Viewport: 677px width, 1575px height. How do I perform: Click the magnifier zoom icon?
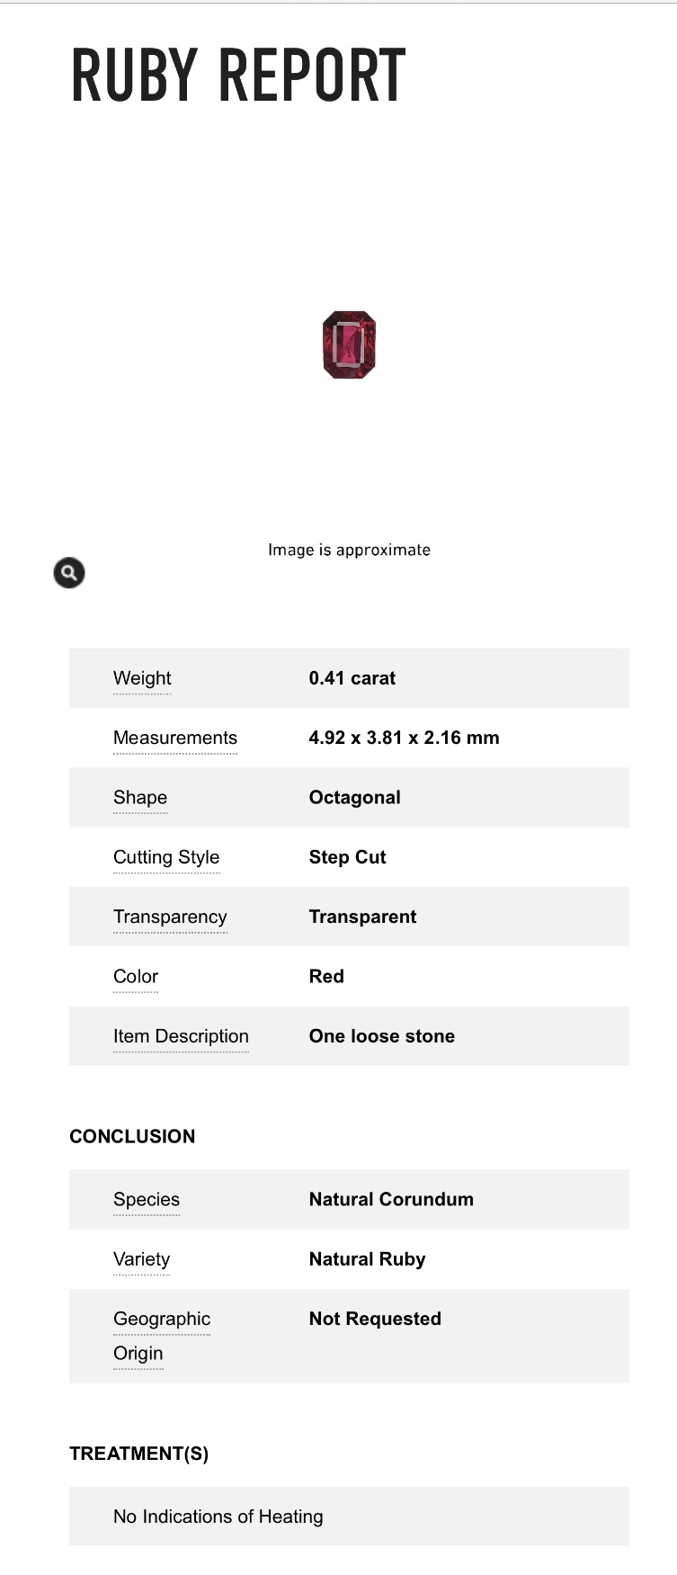click(69, 573)
